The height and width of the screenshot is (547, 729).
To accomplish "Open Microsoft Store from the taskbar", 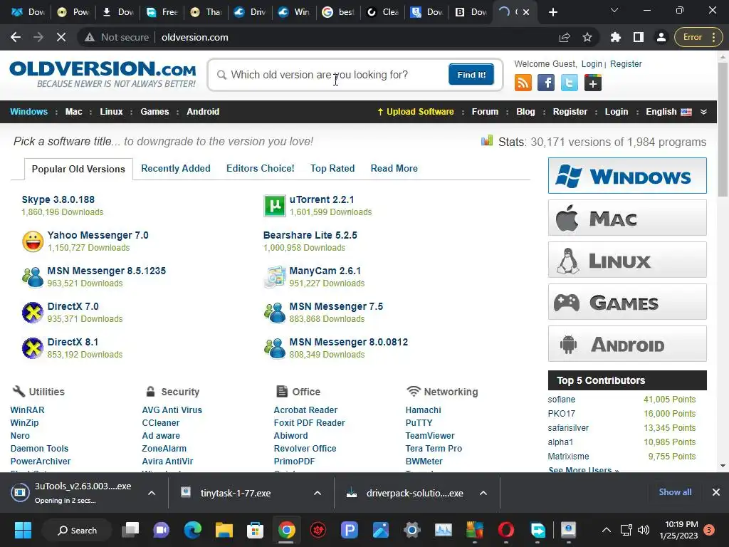I will [x=256, y=530].
